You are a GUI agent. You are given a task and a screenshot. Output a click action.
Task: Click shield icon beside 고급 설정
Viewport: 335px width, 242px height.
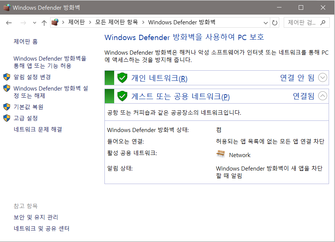(7, 118)
